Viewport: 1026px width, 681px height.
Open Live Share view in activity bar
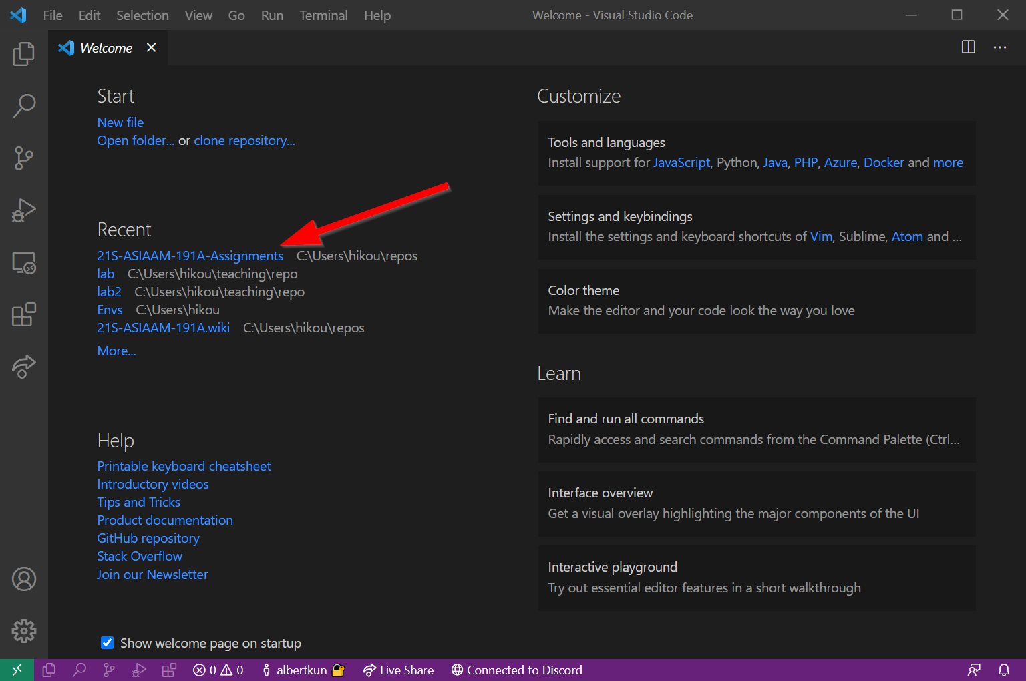coord(24,366)
